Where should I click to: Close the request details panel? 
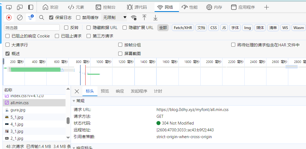coord(77,91)
